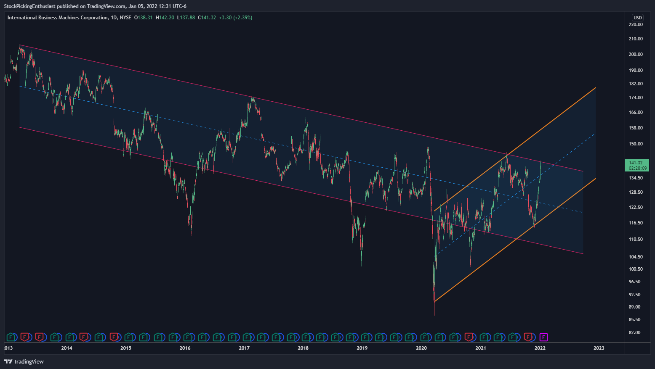Select the 166.00 price axis label
Image resolution: width=655 pixels, height=369 pixels.
point(636,112)
